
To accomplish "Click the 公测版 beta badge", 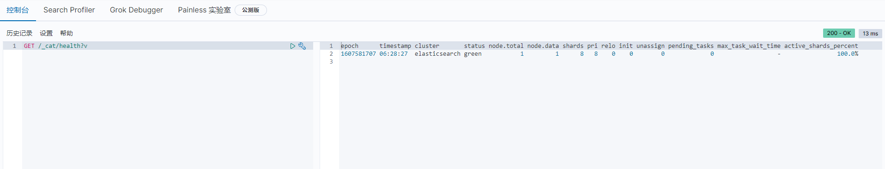I will pos(250,10).
